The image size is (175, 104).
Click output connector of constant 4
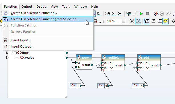(109, 85)
